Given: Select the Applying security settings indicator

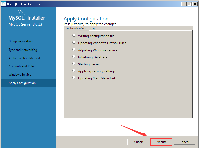Looking at the screenshot, I should click(x=74, y=71).
